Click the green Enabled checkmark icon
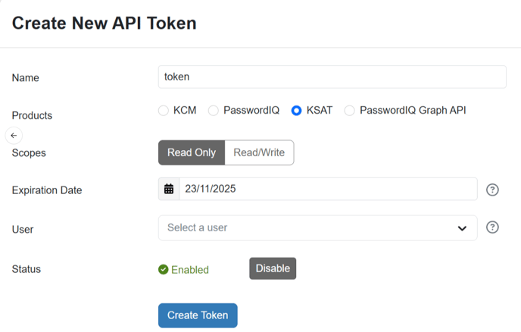 click(163, 269)
